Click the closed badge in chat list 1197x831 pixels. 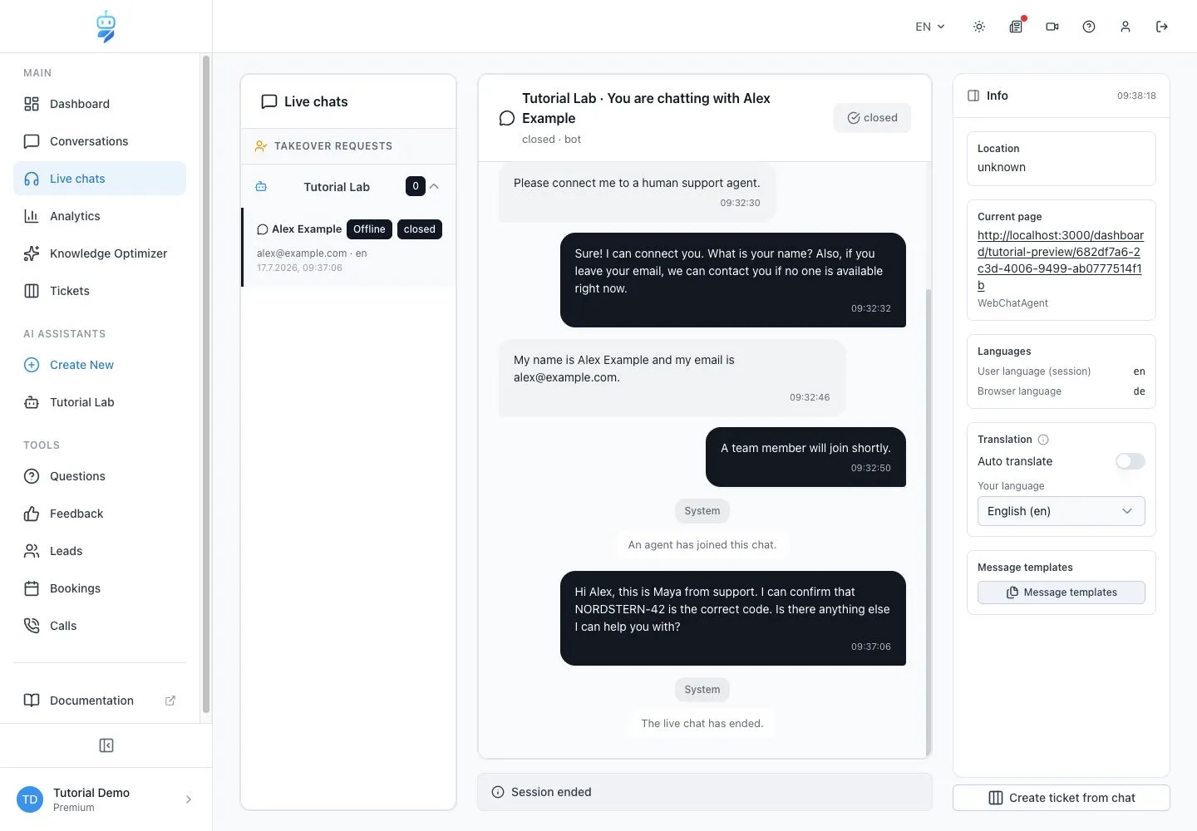420,229
